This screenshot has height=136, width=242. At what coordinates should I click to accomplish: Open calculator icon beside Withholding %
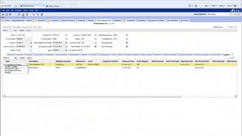pos(127,39)
